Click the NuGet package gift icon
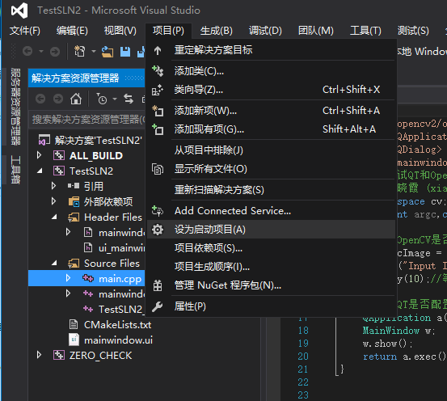 click(x=158, y=285)
